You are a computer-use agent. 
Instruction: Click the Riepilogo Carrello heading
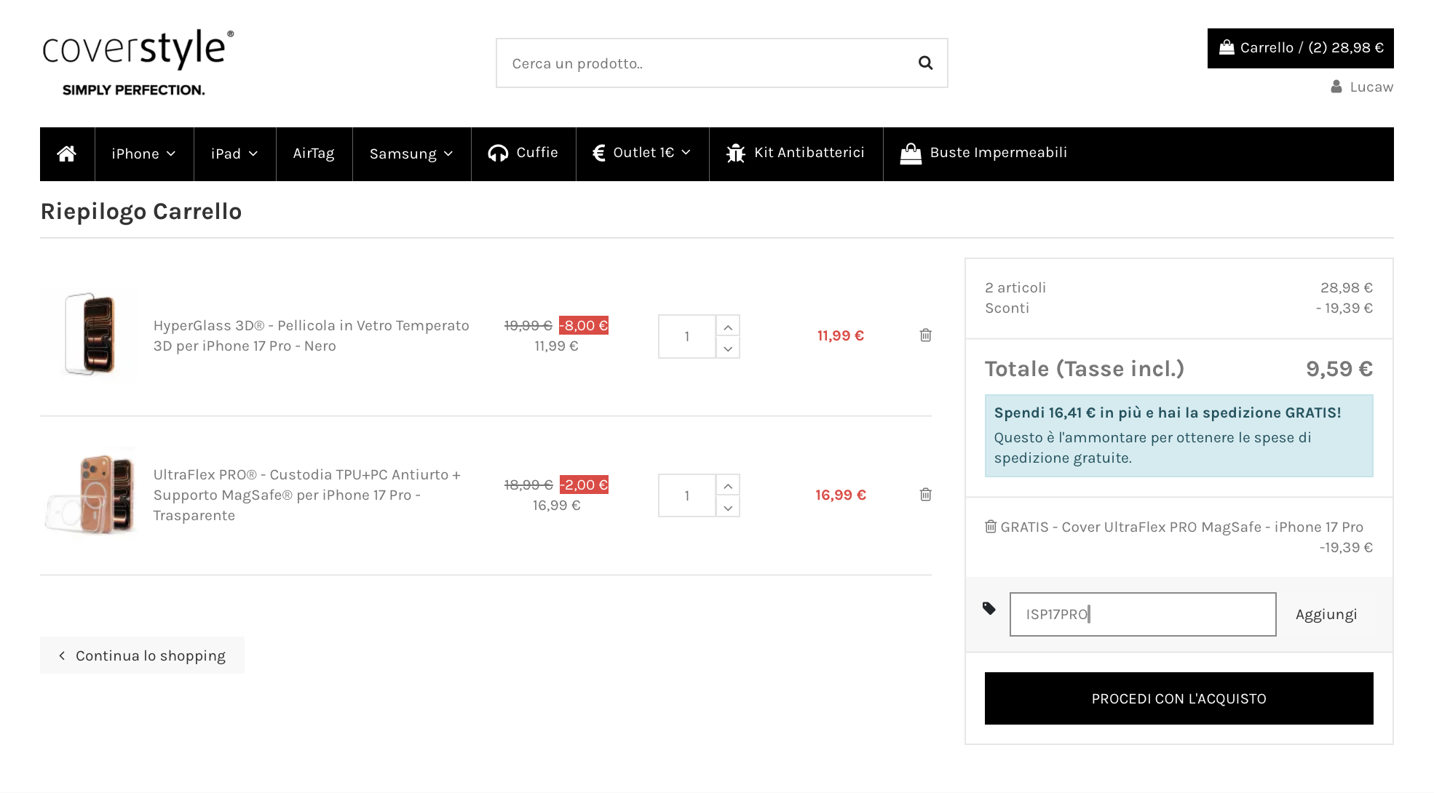141,212
